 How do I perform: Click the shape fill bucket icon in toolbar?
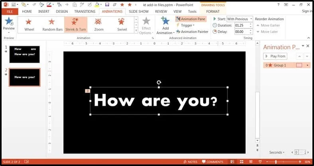[97, 4]
